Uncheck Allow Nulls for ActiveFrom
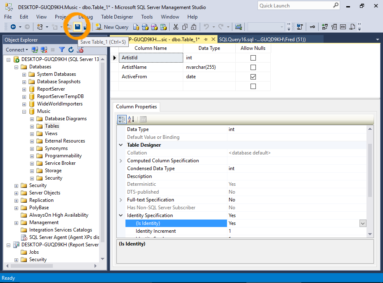383x283 pixels. 253,77
